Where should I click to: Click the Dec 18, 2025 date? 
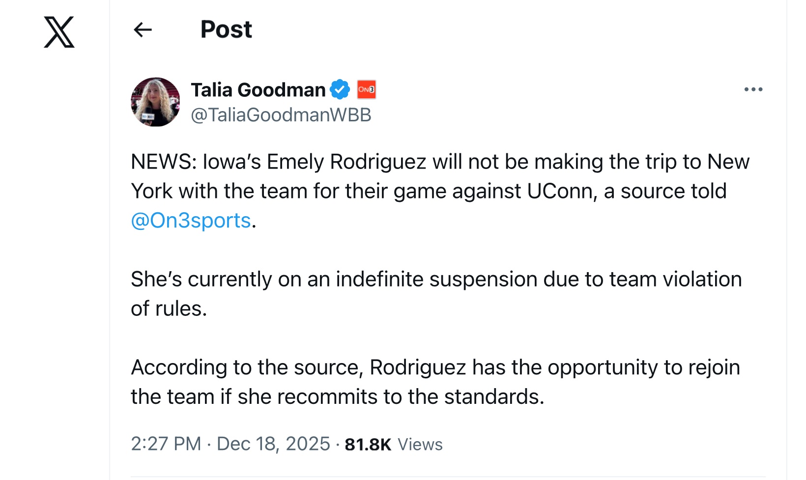(273, 444)
